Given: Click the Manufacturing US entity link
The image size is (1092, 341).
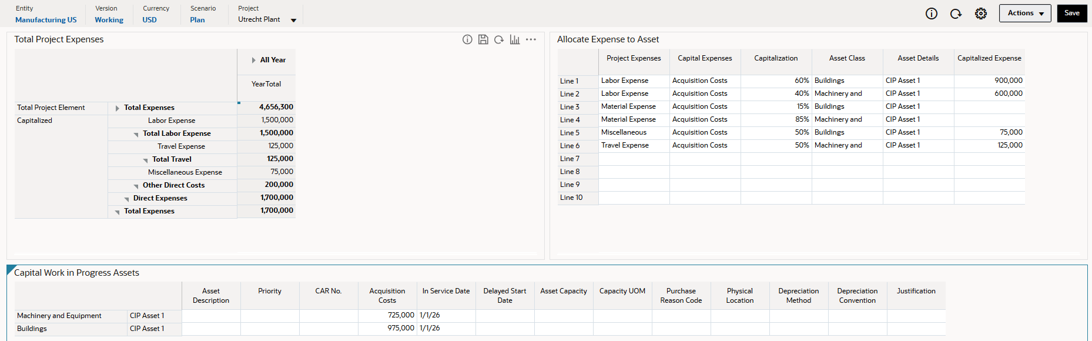Looking at the screenshot, I should 46,20.
